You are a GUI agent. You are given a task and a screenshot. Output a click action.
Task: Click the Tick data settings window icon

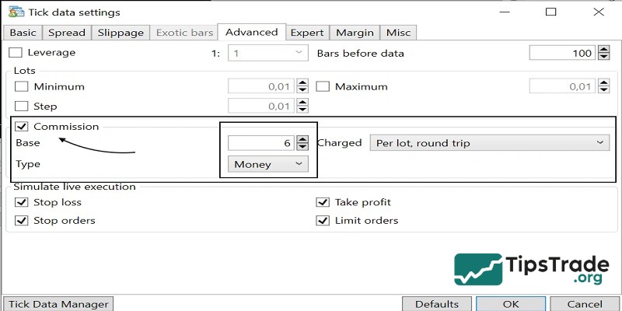[13, 12]
